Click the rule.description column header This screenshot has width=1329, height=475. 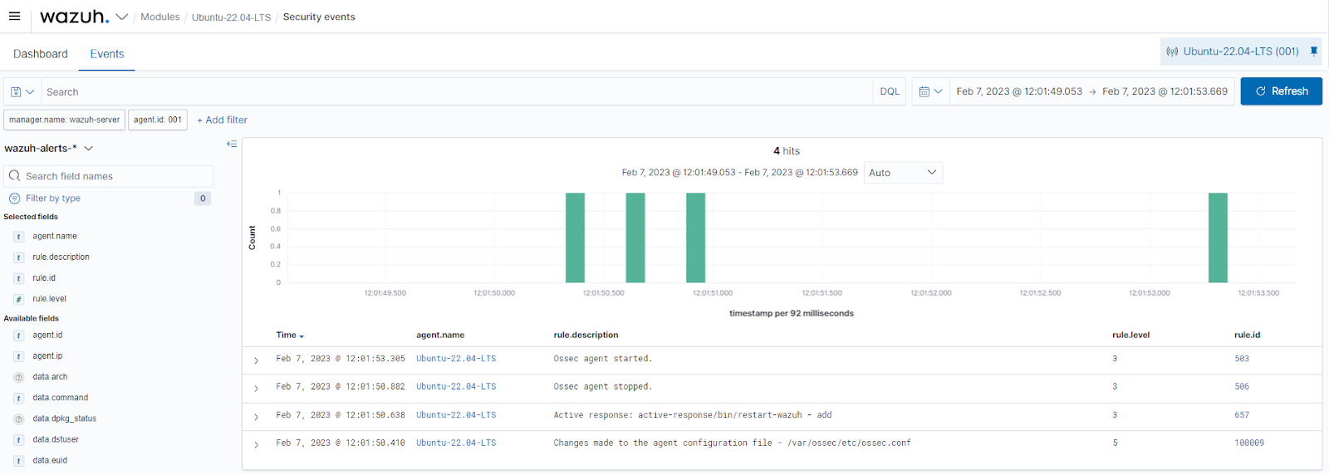click(x=586, y=335)
